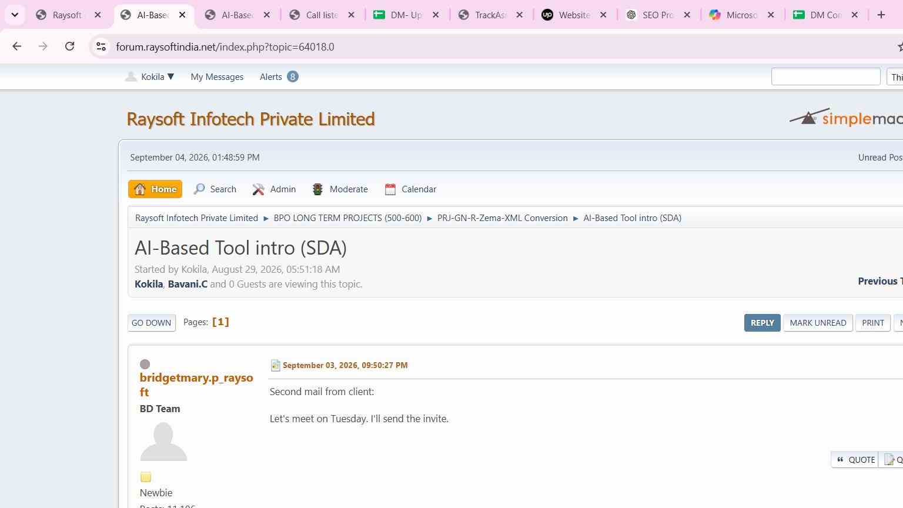Click the post document icon beside timestamp

tap(275, 365)
